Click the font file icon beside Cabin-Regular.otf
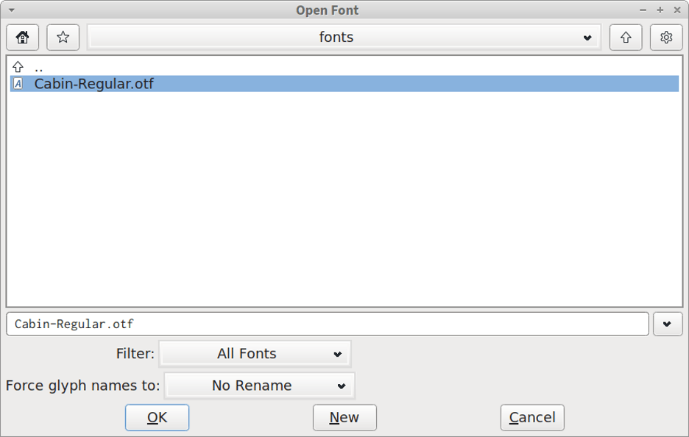This screenshot has height=437, width=689. (18, 84)
